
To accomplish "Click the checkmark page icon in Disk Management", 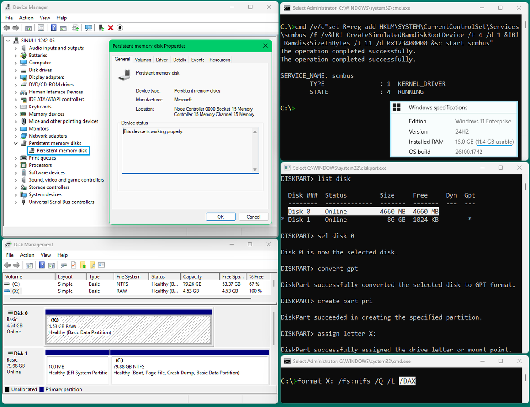I will 73,265.
